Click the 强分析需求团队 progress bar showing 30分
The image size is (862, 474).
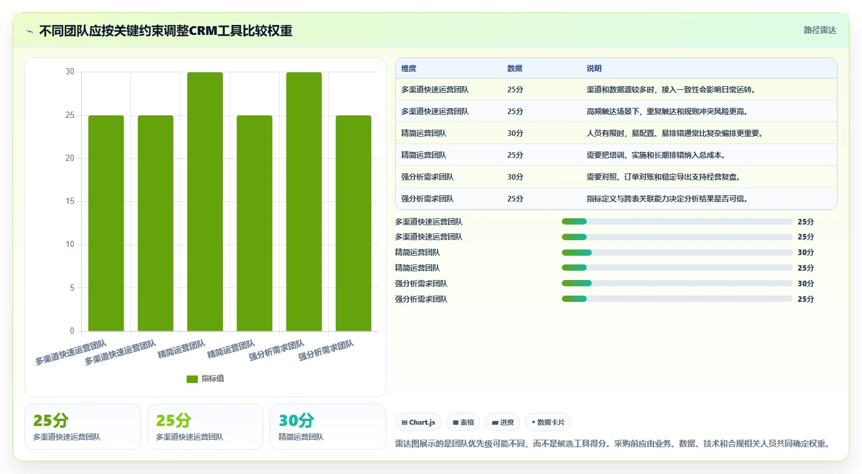coord(677,283)
